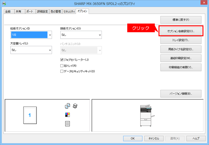The width and height of the screenshot is (209, 145).
Task: Click the オプション自動設定 button
Action: pyautogui.click(x=181, y=31)
